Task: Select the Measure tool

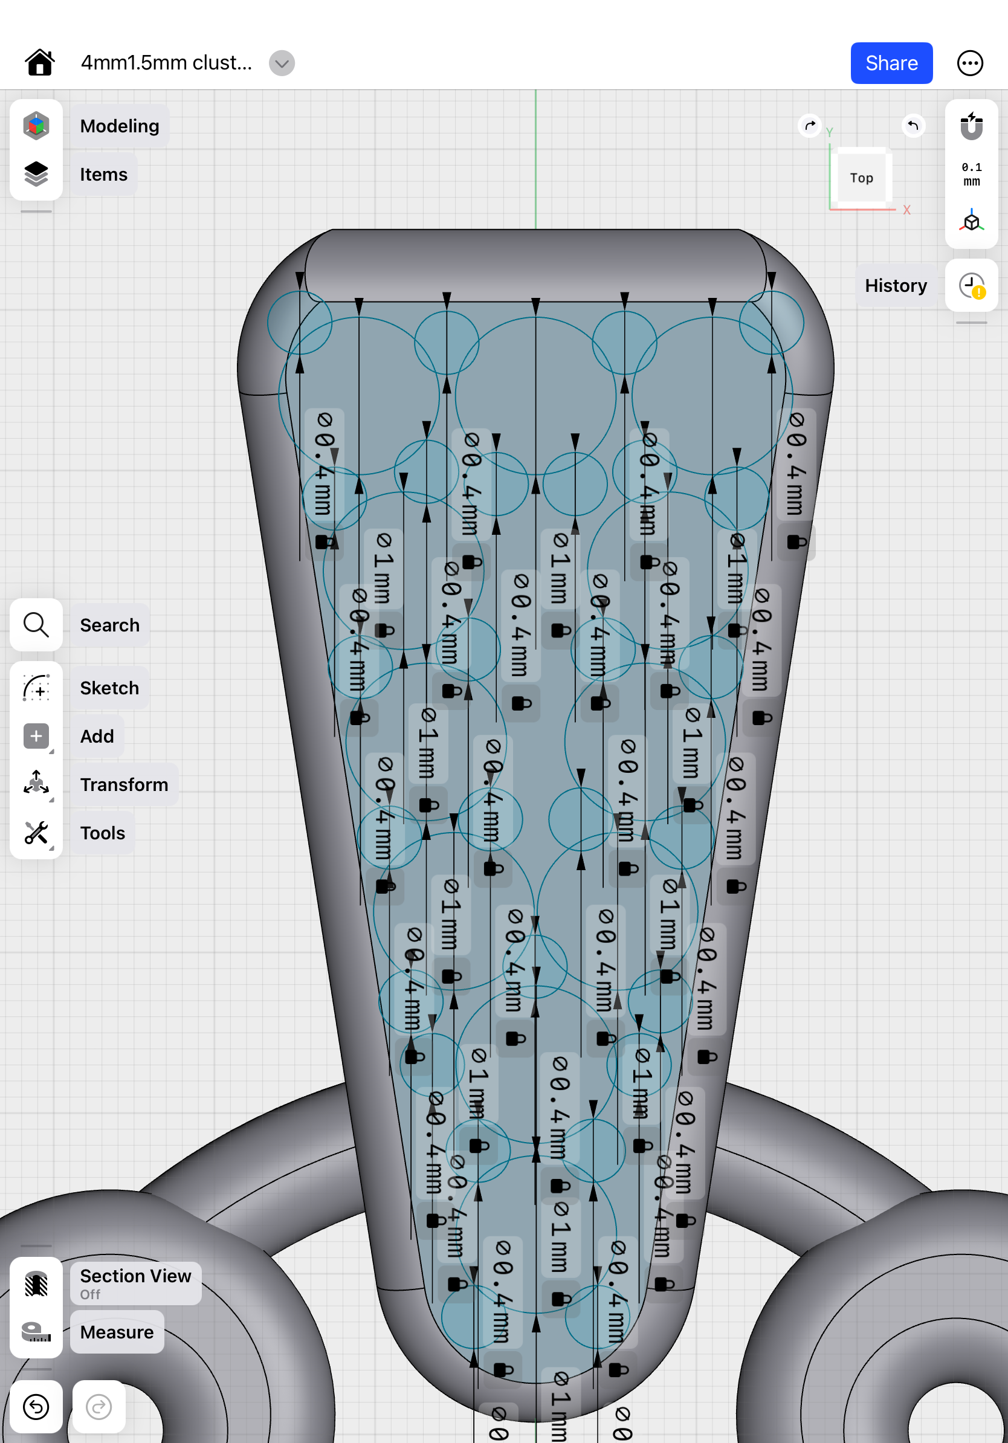Action: click(x=36, y=1332)
